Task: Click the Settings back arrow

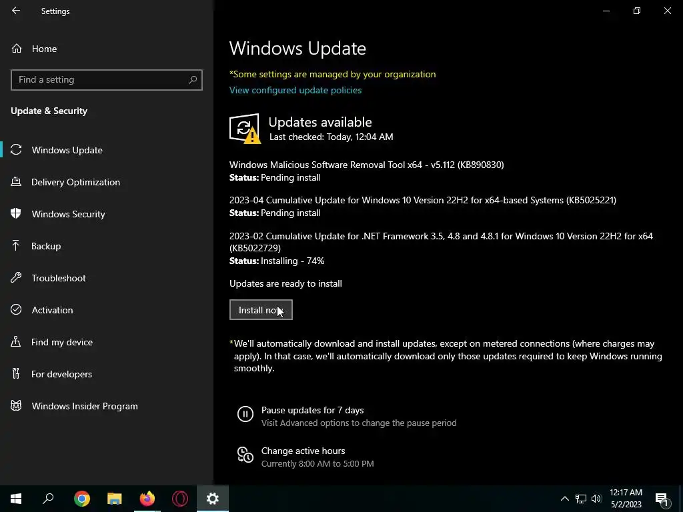Action: tap(16, 11)
